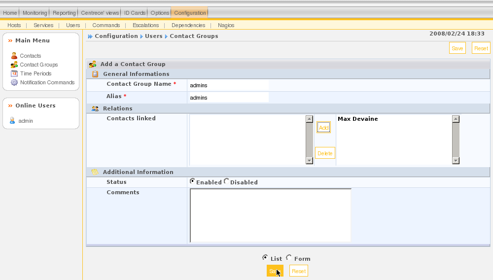Click up arrow of linked contacts scrollbar

coord(456,119)
